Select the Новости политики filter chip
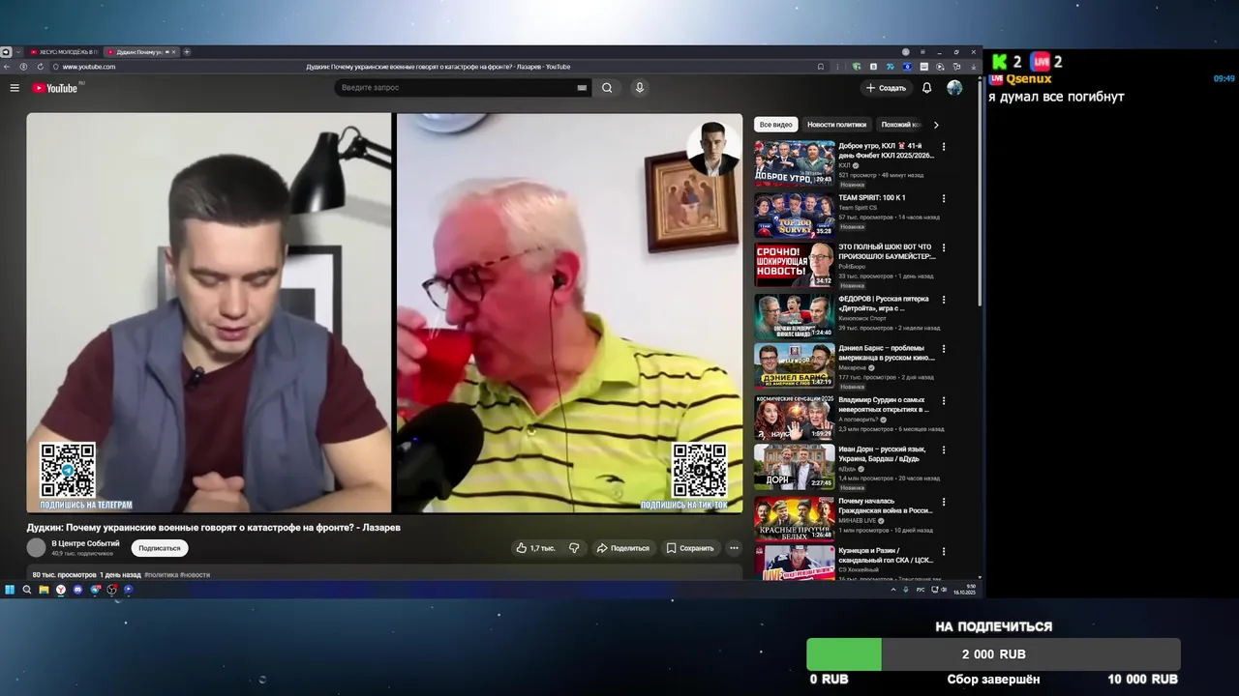This screenshot has width=1239, height=696. click(836, 125)
